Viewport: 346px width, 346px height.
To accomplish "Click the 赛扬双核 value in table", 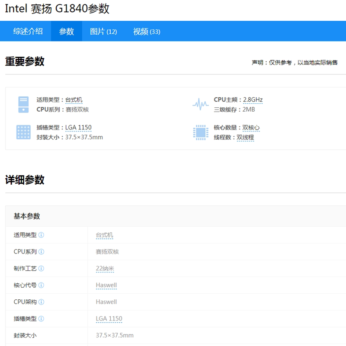I will tap(107, 252).
